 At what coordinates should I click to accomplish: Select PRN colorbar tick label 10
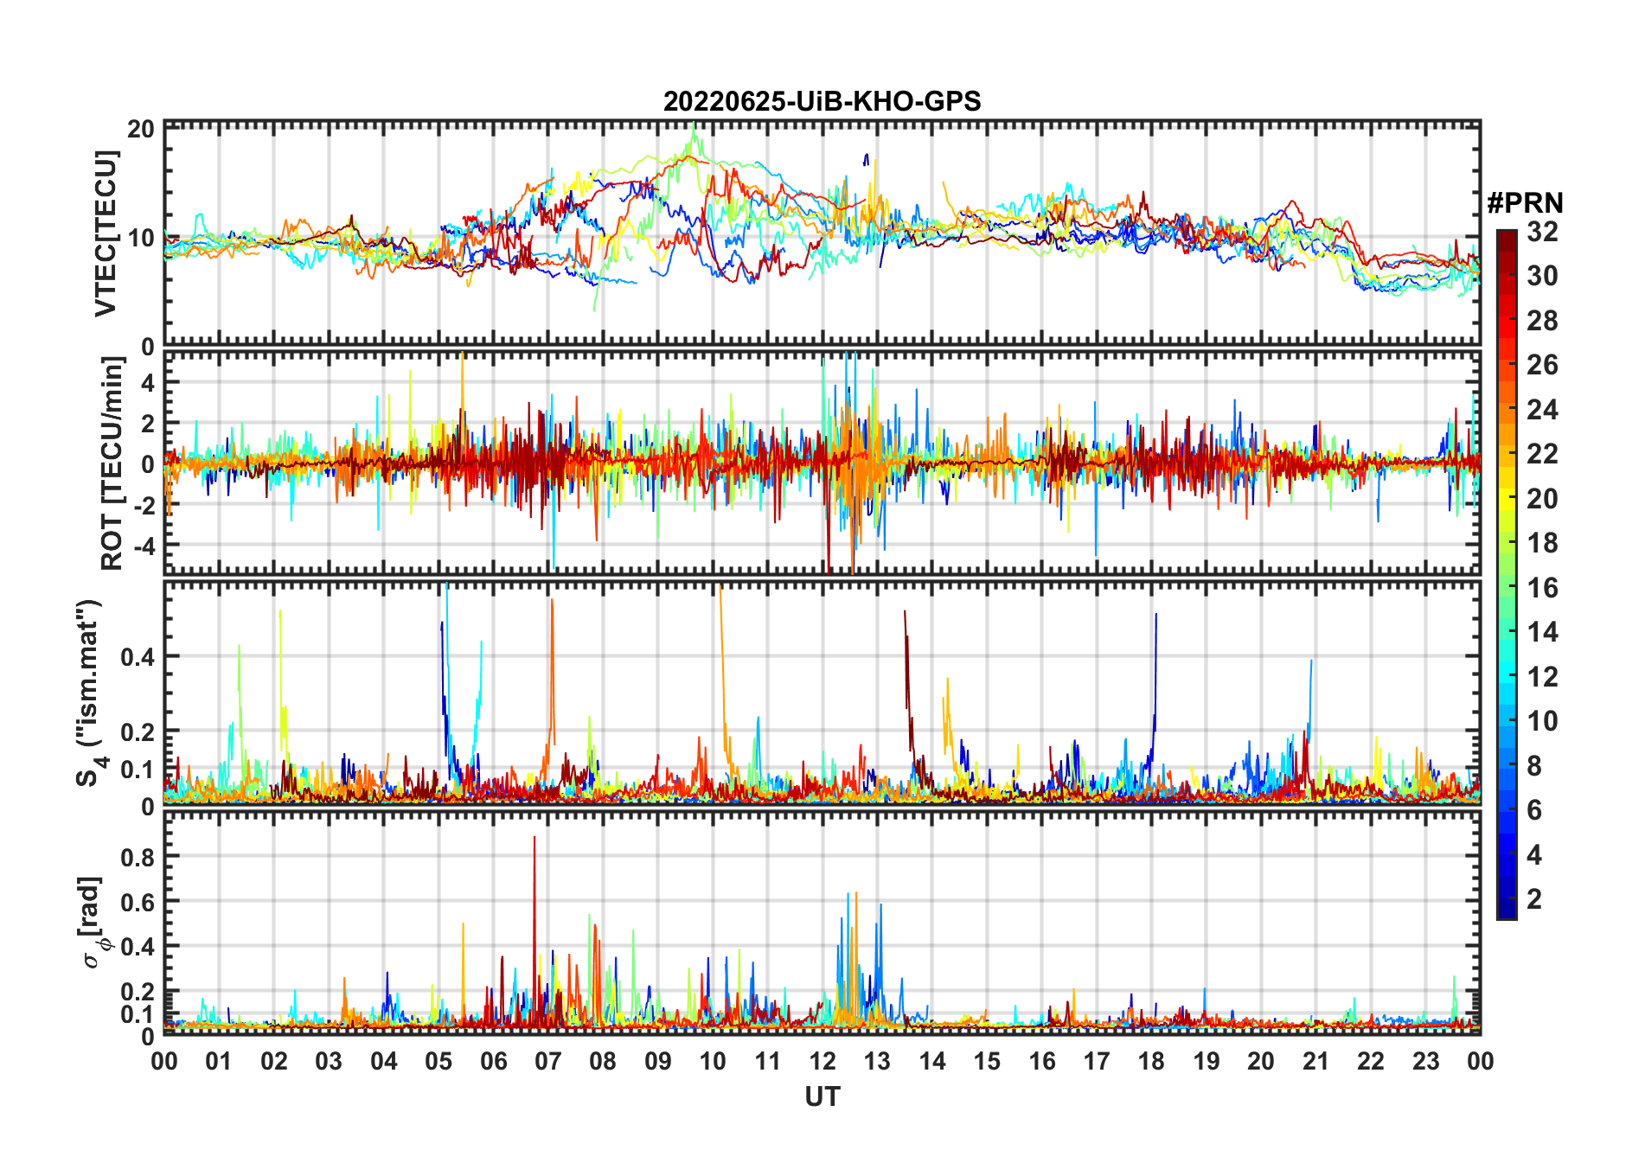click(x=1543, y=721)
